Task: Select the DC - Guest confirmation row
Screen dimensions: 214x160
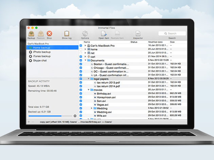Action: tap(133, 71)
